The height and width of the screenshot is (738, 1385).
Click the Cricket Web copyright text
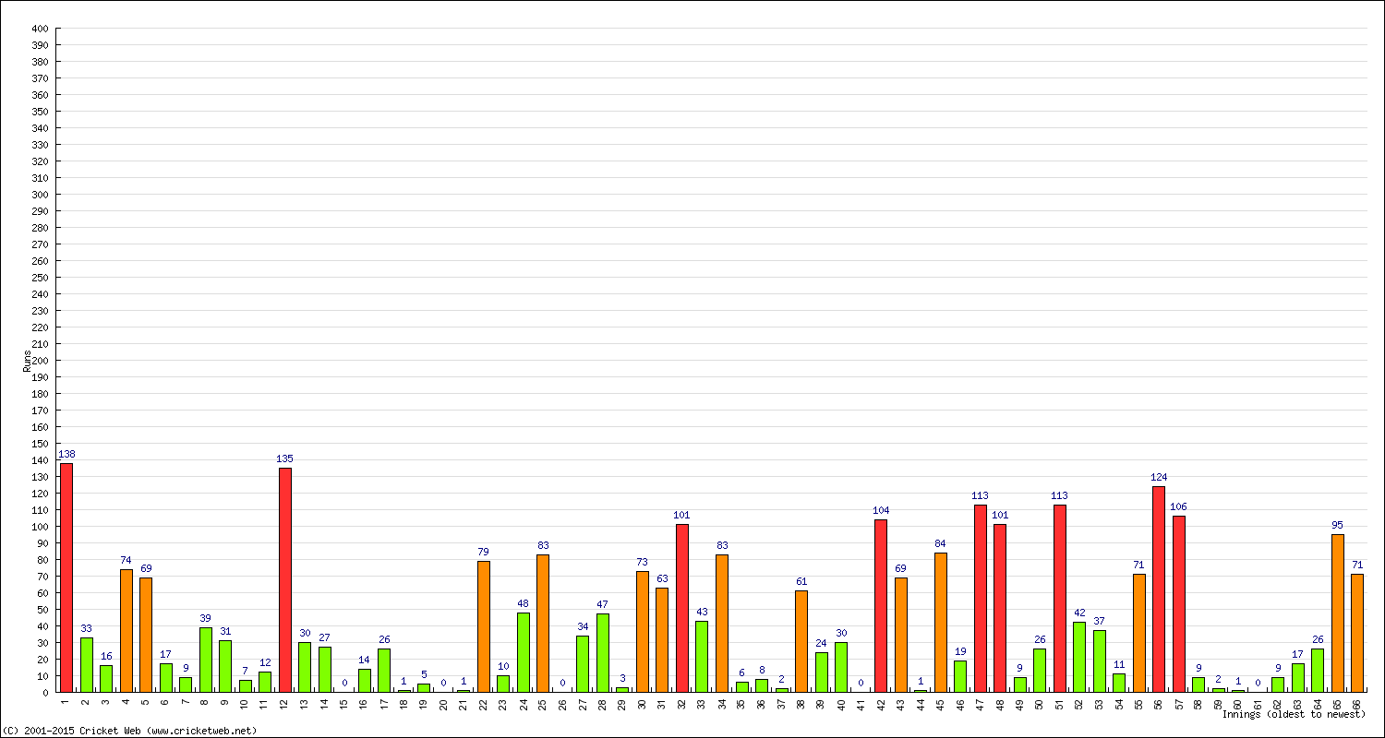[129, 731]
